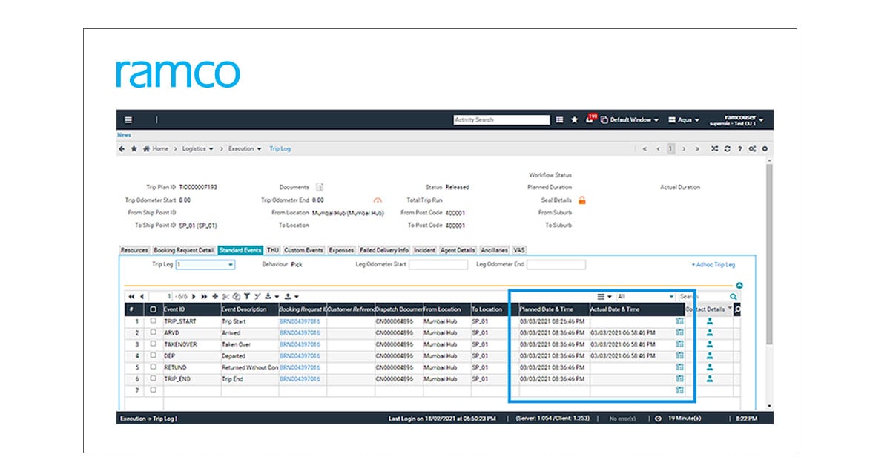Click the vertical scrollbar on the right
The height and width of the screenshot is (466, 890).
pyautogui.click(x=769, y=254)
